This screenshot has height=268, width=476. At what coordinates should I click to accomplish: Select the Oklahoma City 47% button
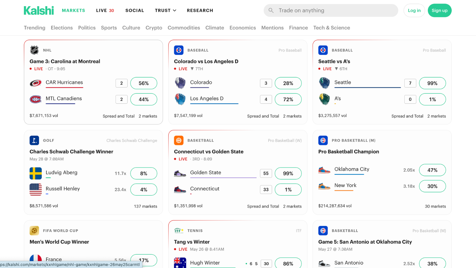[x=432, y=170]
